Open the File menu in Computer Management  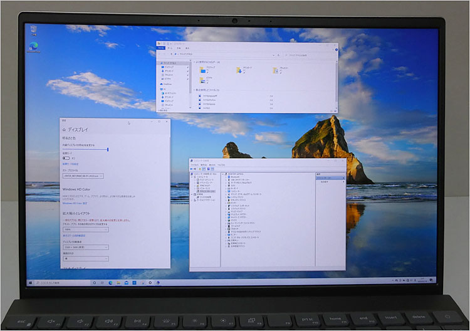[x=194, y=164]
